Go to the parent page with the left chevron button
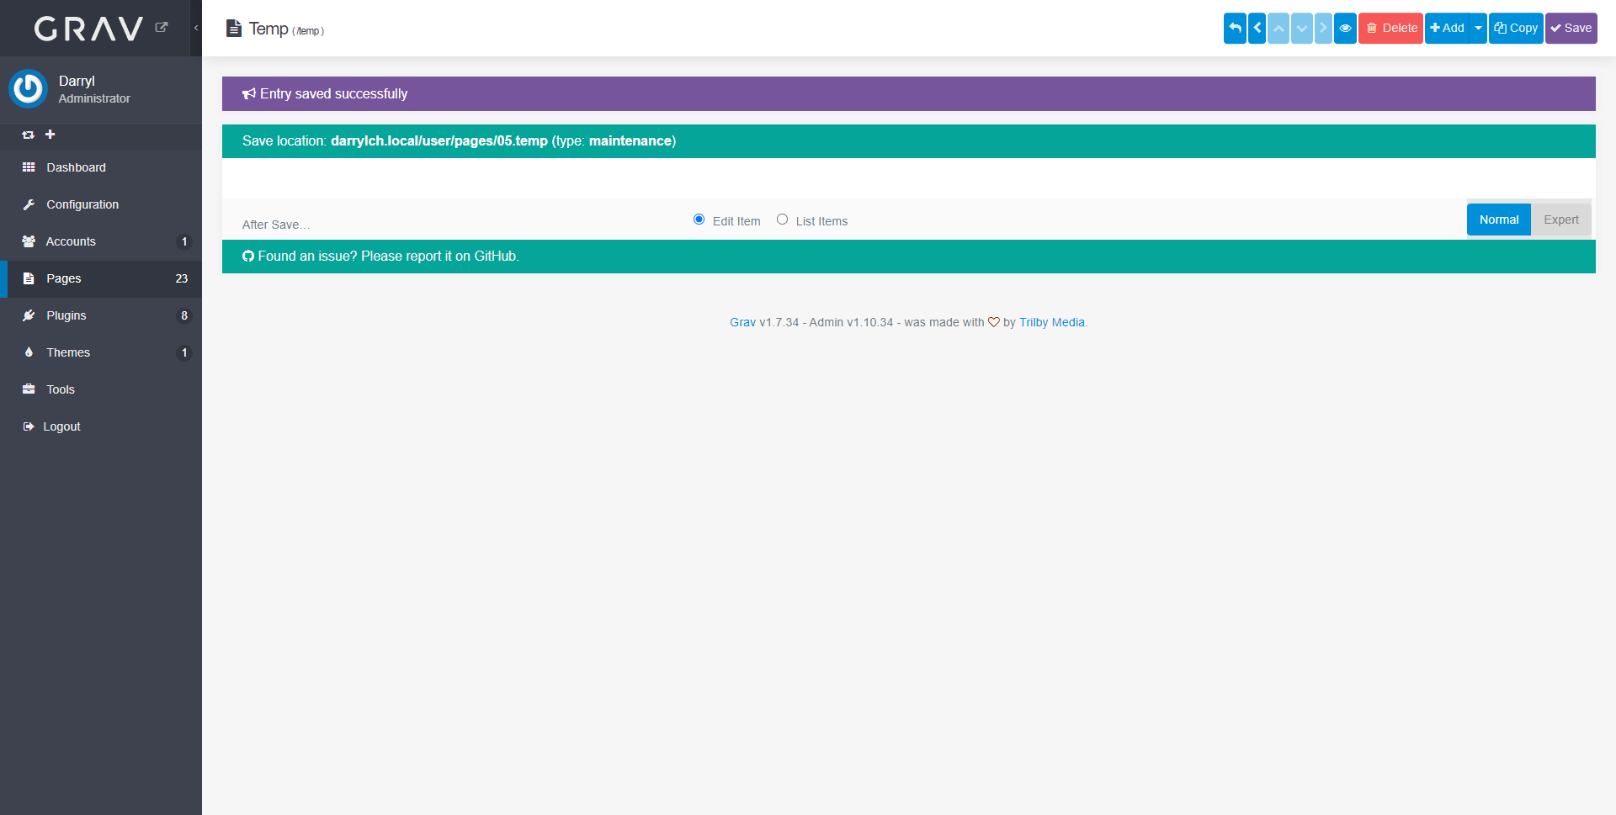 point(1257,28)
